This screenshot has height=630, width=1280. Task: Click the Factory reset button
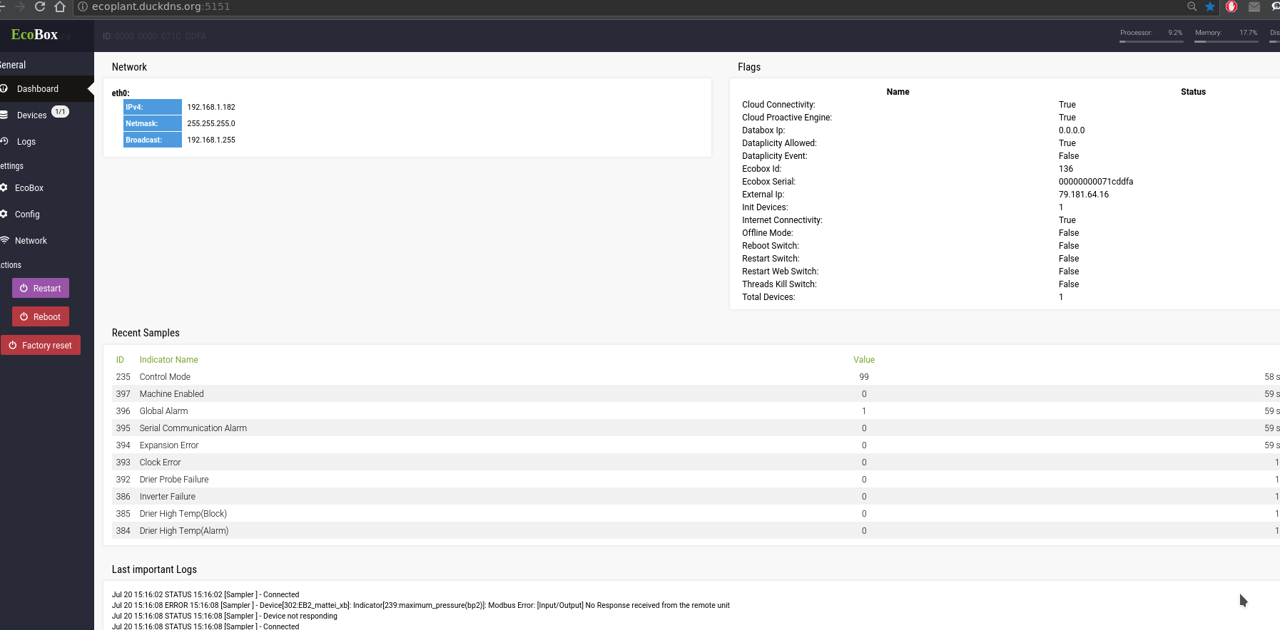pos(41,345)
